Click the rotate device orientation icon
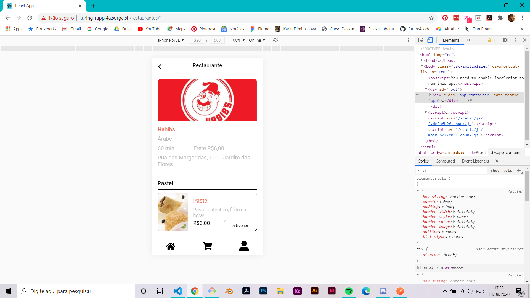The height and width of the screenshot is (298, 530). [275, 40]
